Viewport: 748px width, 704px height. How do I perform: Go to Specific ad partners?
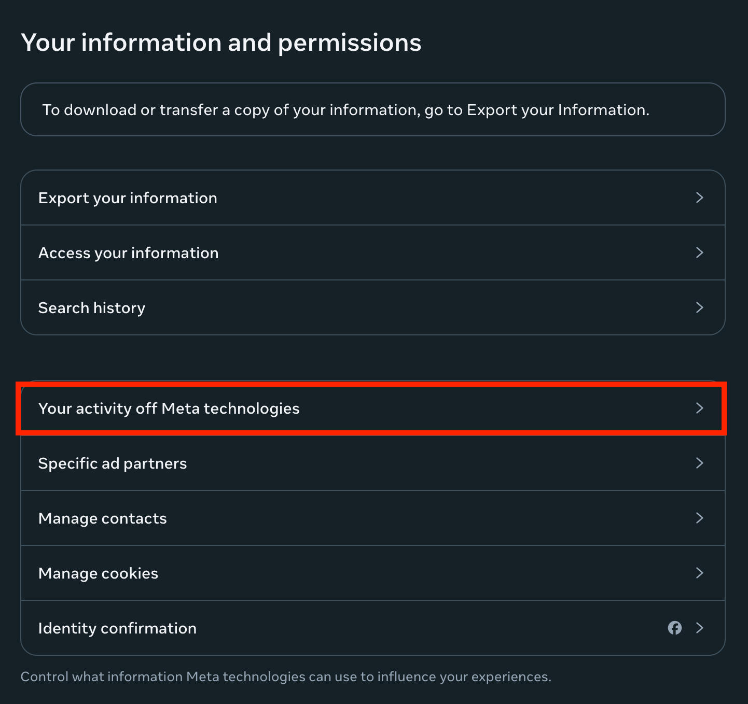coord(113,463)
